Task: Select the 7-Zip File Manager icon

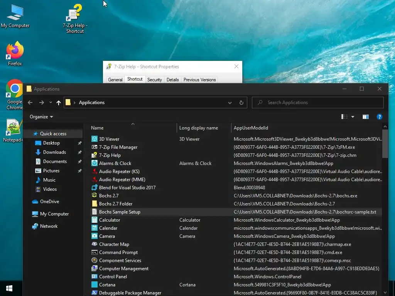Action: coord(95,147)
